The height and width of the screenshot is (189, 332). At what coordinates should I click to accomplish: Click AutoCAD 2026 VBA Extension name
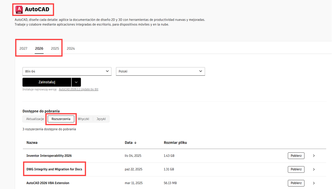48,183
